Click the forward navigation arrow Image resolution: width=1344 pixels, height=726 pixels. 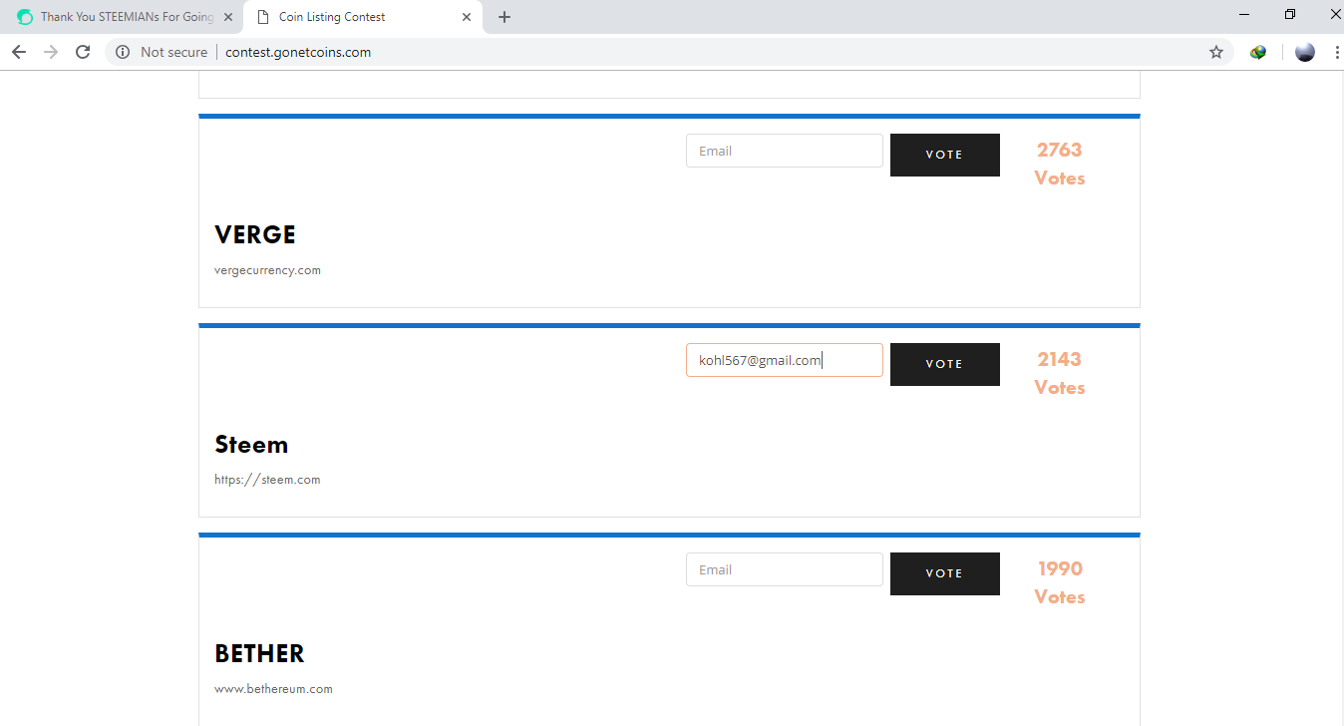pyautogui.click(x=51, y=52)
